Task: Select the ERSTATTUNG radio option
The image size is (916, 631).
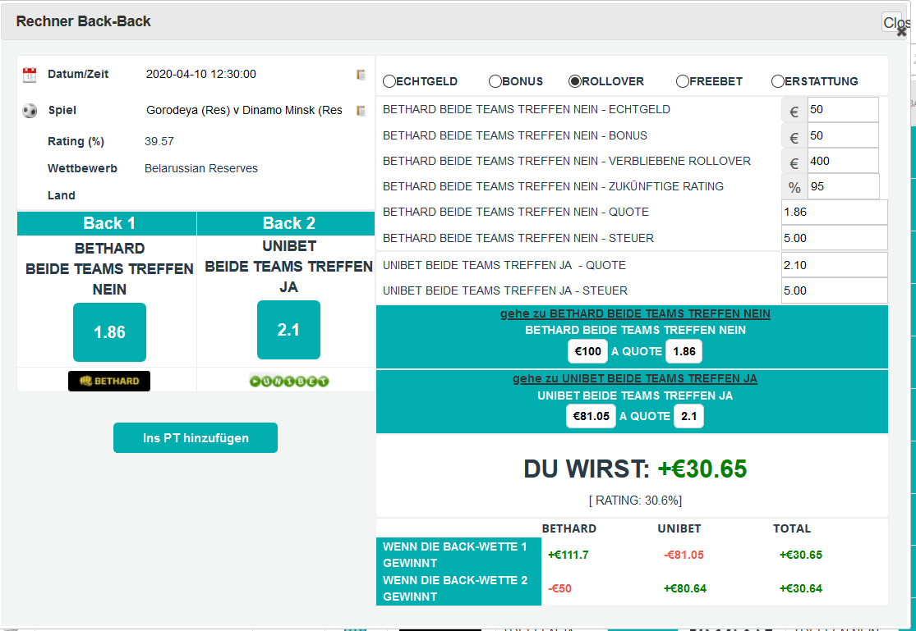Action: point(777,82)
